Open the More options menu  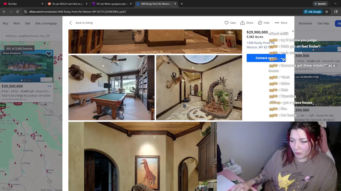point(281,23)
